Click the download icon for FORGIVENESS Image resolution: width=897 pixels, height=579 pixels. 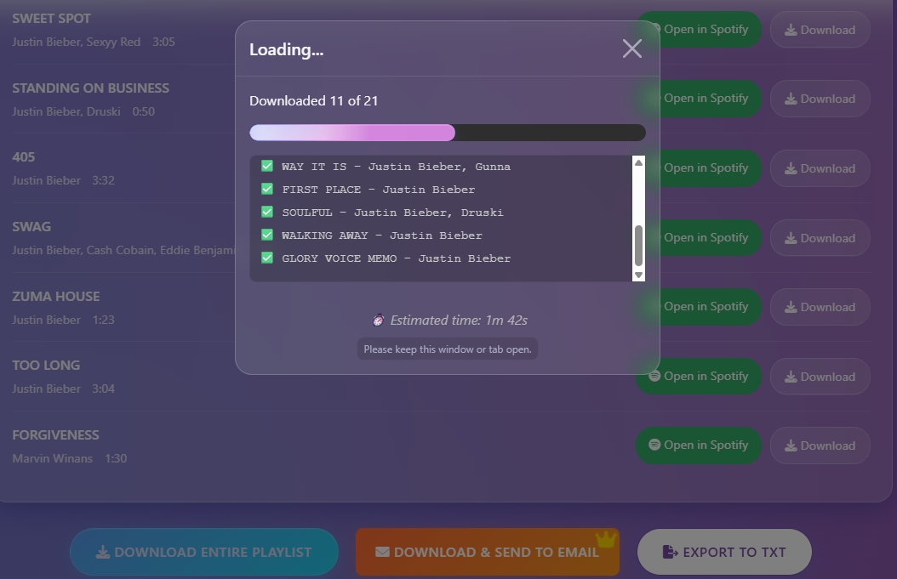click(x=791, y=446)
